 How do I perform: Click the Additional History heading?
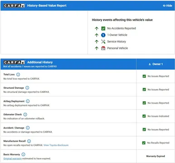coord(40,62)
